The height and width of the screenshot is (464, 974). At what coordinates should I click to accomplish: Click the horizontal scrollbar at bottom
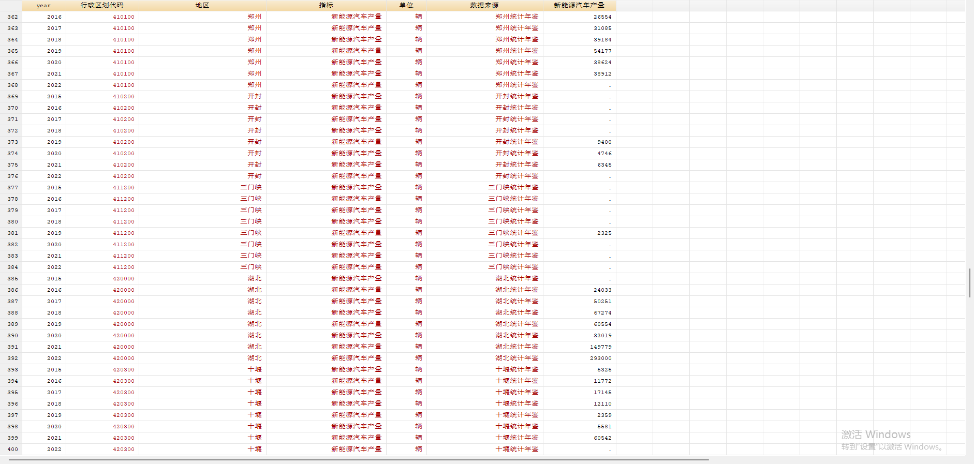coord(358,460)
